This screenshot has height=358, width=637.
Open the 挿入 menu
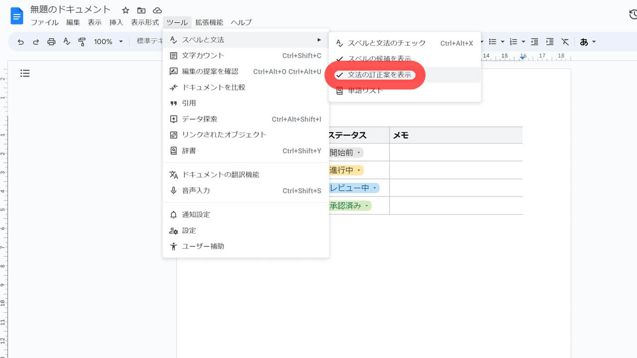(x=115, y=22)
